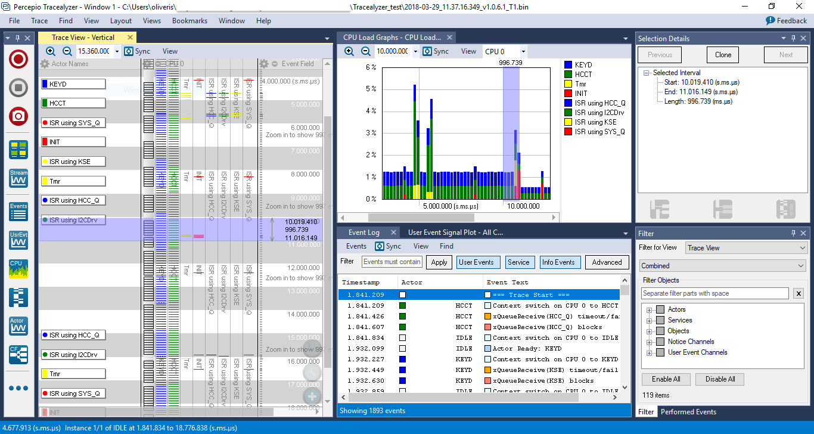The image size is (814, 434).
Task: Click the Clone button
Action: 723,55
